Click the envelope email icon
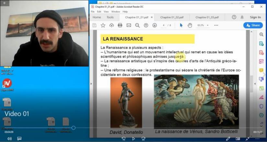This screenshot has height=142, width=267. coord(129,25)
